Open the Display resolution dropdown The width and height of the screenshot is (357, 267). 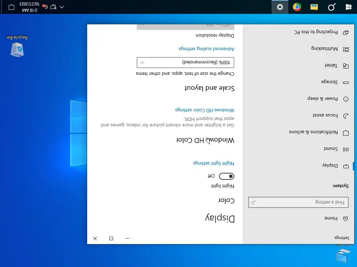click(185, 27)
